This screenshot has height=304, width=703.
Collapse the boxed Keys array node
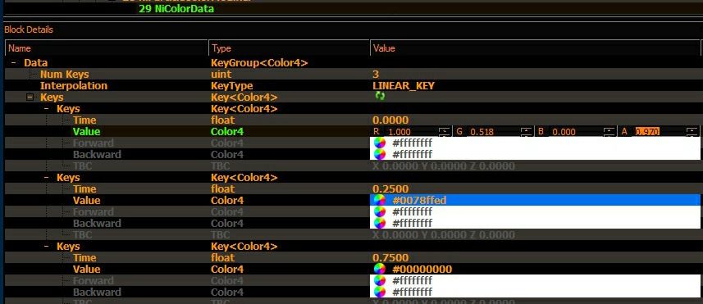(30, 98)
